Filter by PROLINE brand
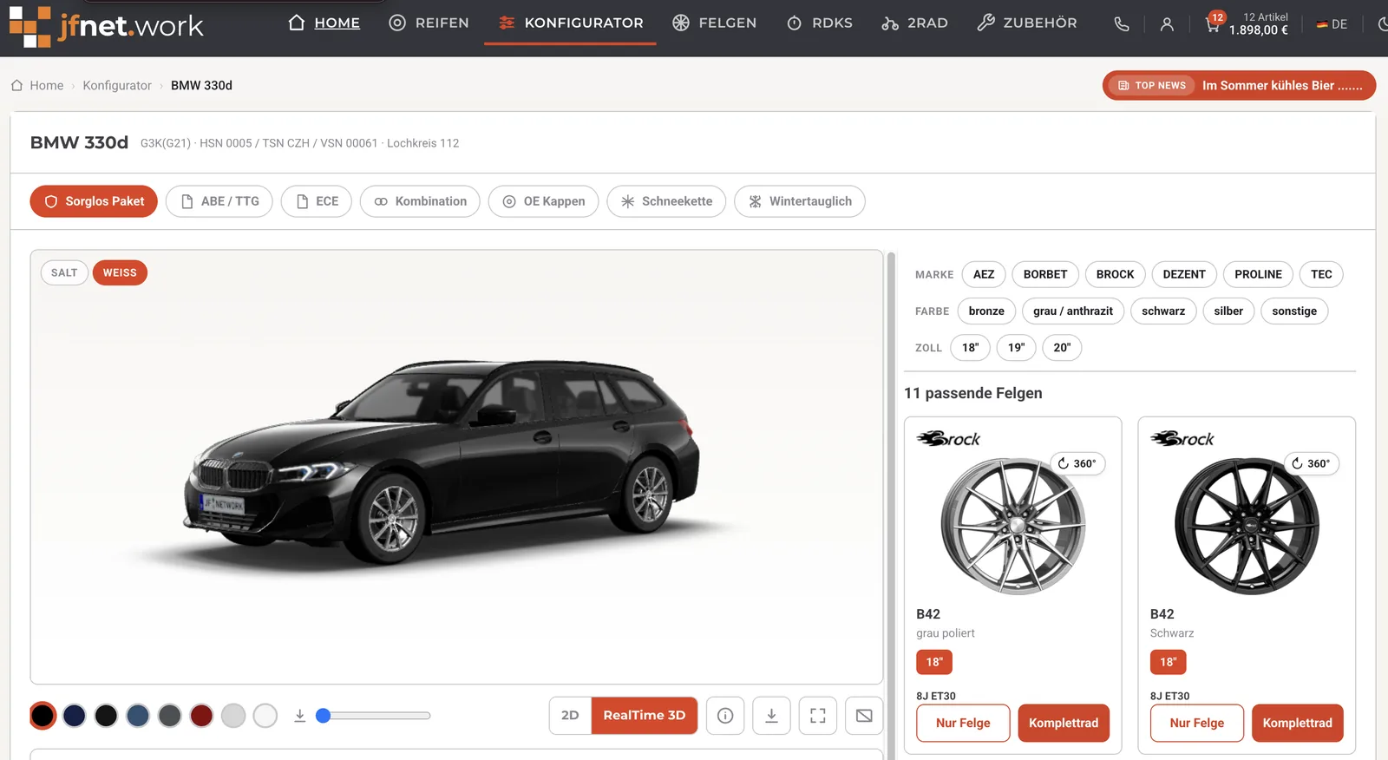This screenshot has width=1388, height=760. click(1258, 274)
